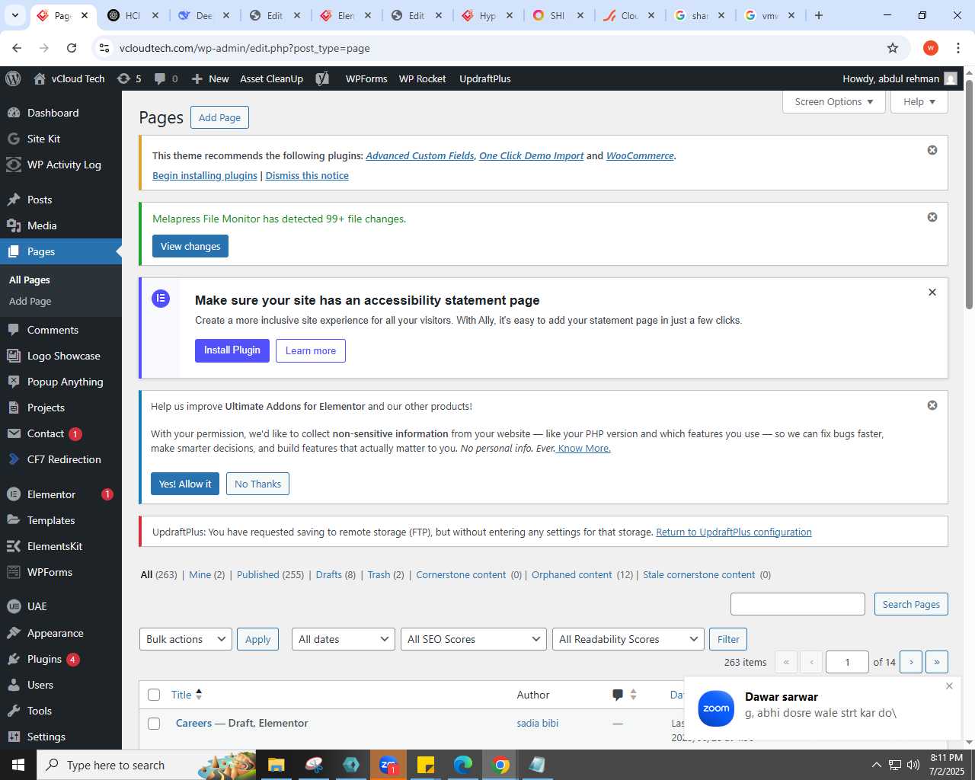The width and height of the screenshot is (975, 780).
Task: Open the All Readability Scores dropdown
Action: [x=628, y=639]
